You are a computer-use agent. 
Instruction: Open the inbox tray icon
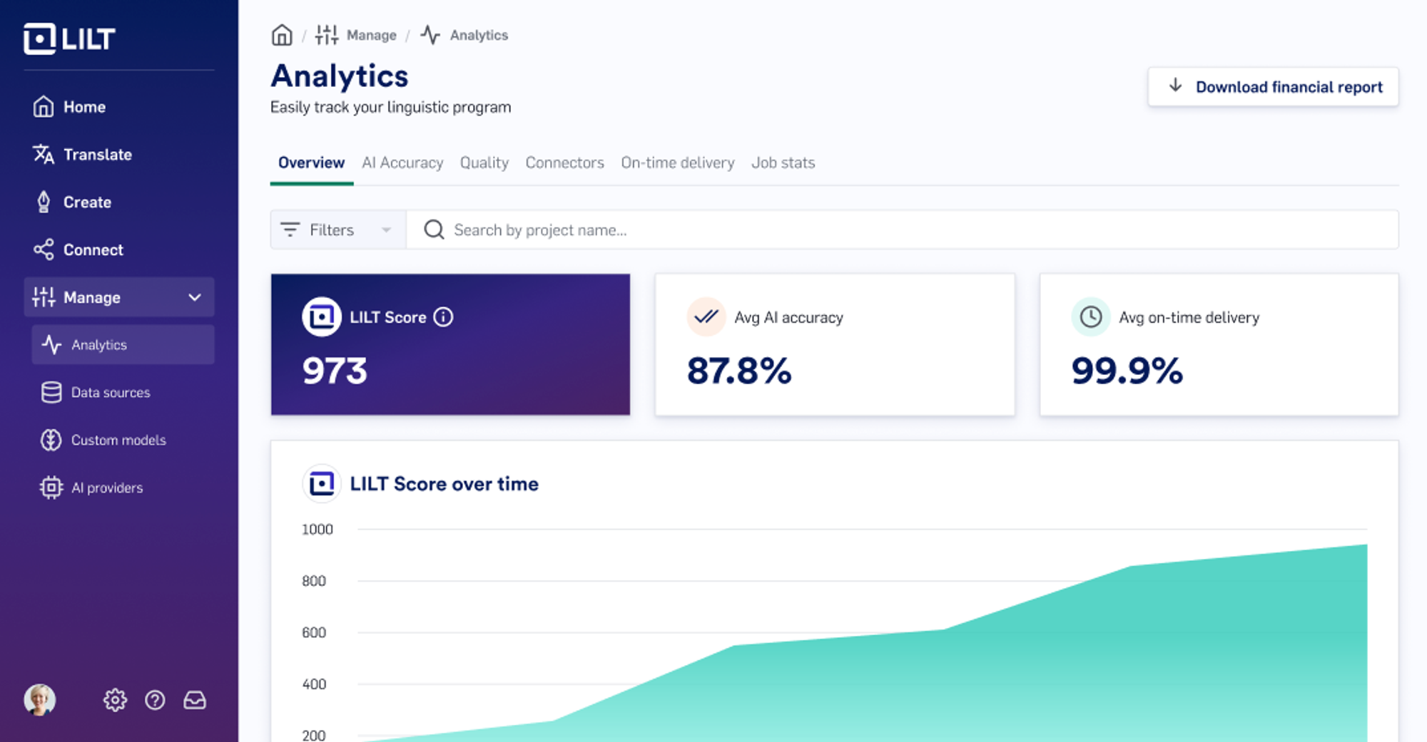coord(195,700)
